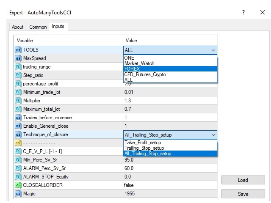Choose ONE in the TOOLS list
Viewport: 271px width, 203px height.
[x=170, y=58]
